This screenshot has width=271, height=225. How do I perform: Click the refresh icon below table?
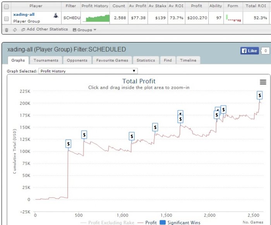pyautogui.click(x=15, y=30)
